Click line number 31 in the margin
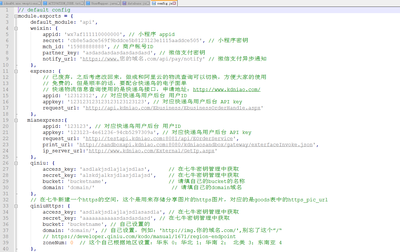 6,194
